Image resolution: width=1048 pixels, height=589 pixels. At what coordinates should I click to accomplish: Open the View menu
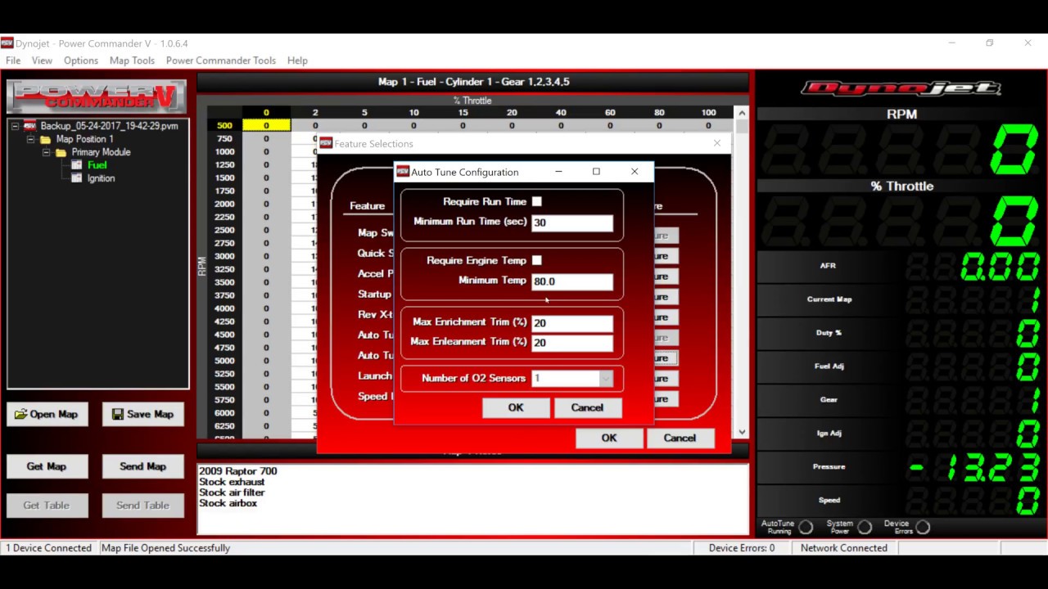tap(42, 61)
